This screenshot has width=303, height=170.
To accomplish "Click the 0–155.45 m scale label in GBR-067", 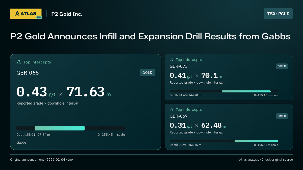I will coord(266,145).
